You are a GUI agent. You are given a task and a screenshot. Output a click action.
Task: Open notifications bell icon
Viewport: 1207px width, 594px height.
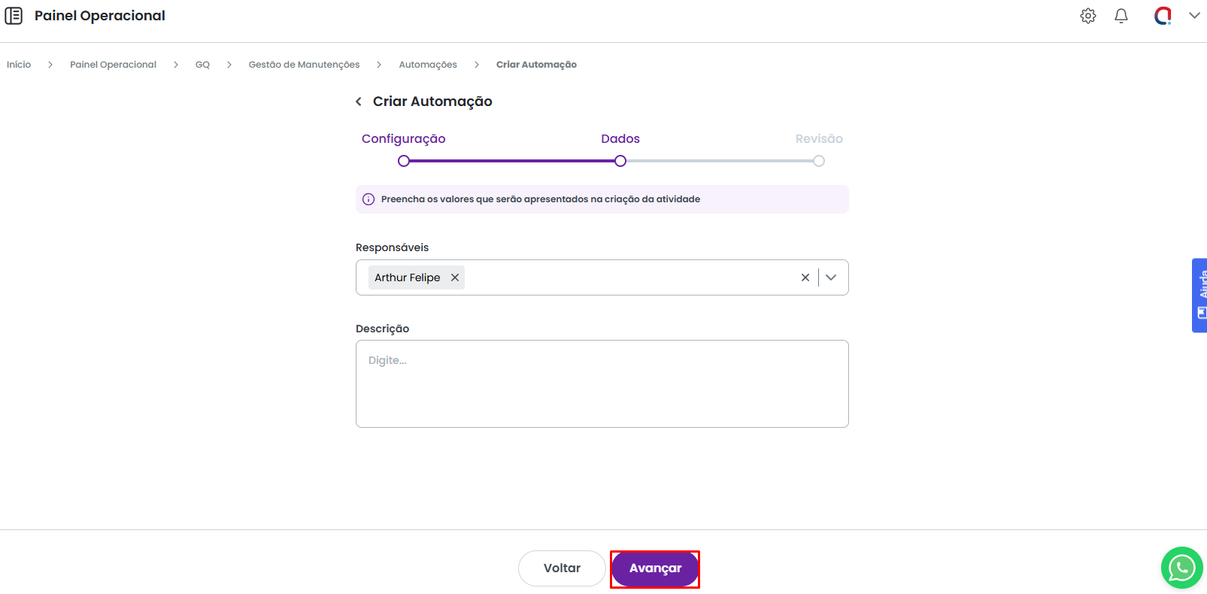(x=1121, y=16)
